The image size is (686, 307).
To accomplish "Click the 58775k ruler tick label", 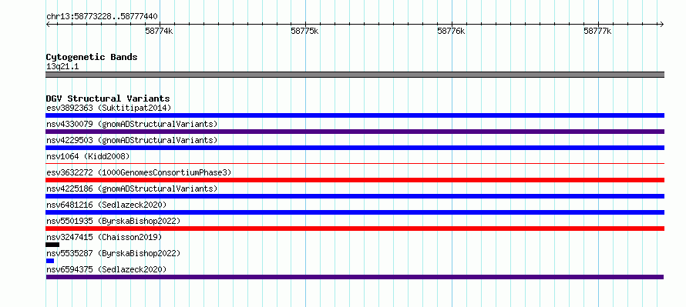I will coord(305,31).
